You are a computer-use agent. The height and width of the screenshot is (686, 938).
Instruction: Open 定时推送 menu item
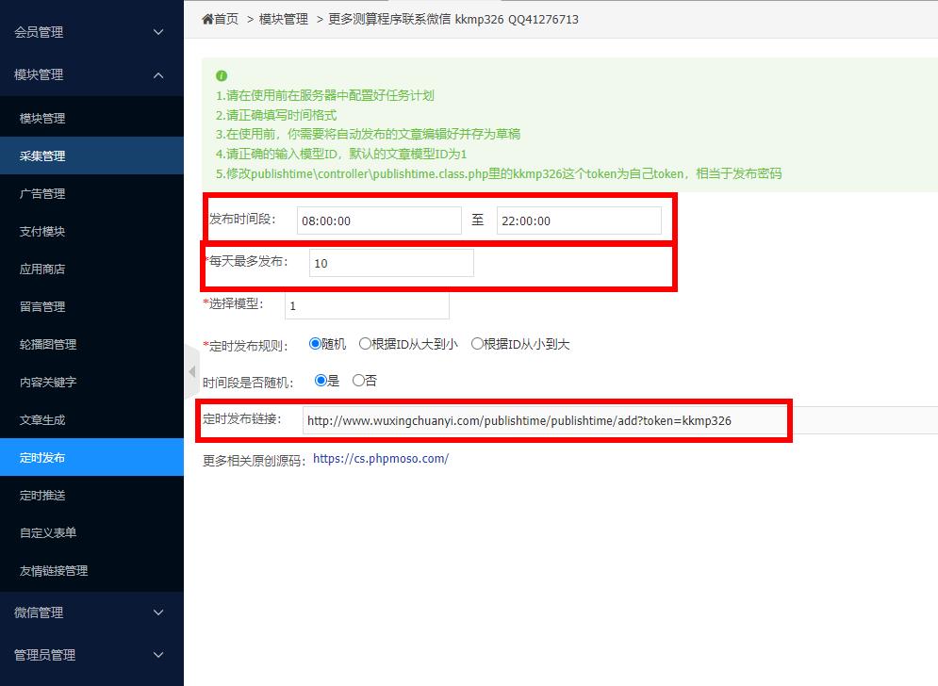[42, 496]
